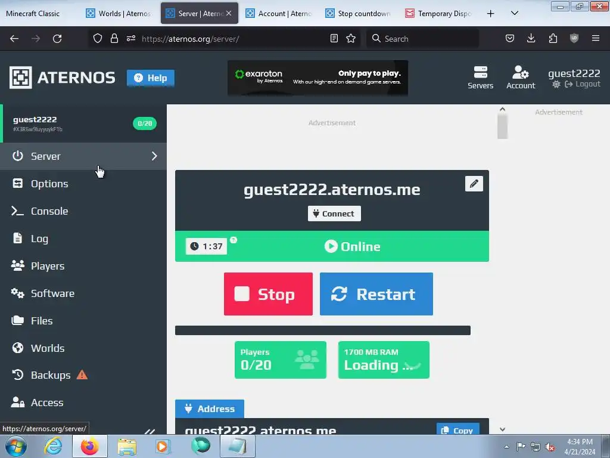Screen dimensions: 610x458
Task: Open the Options page in sidebar
Action: [83, 184]
